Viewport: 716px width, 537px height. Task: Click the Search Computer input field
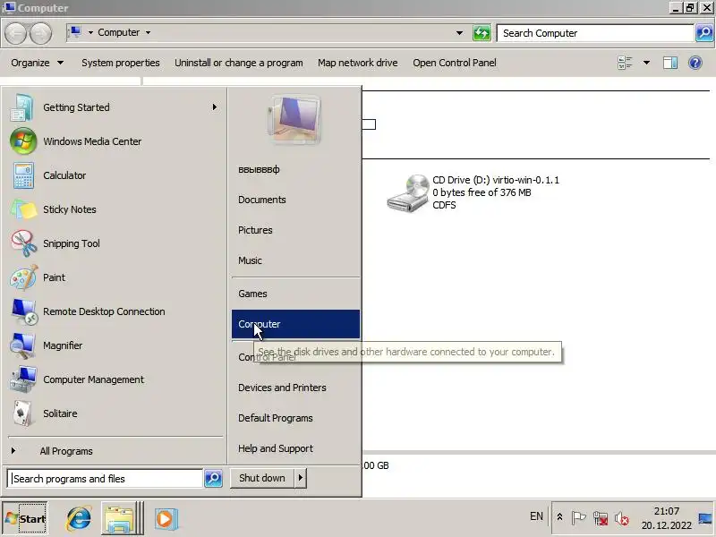(x=595, y=33)
